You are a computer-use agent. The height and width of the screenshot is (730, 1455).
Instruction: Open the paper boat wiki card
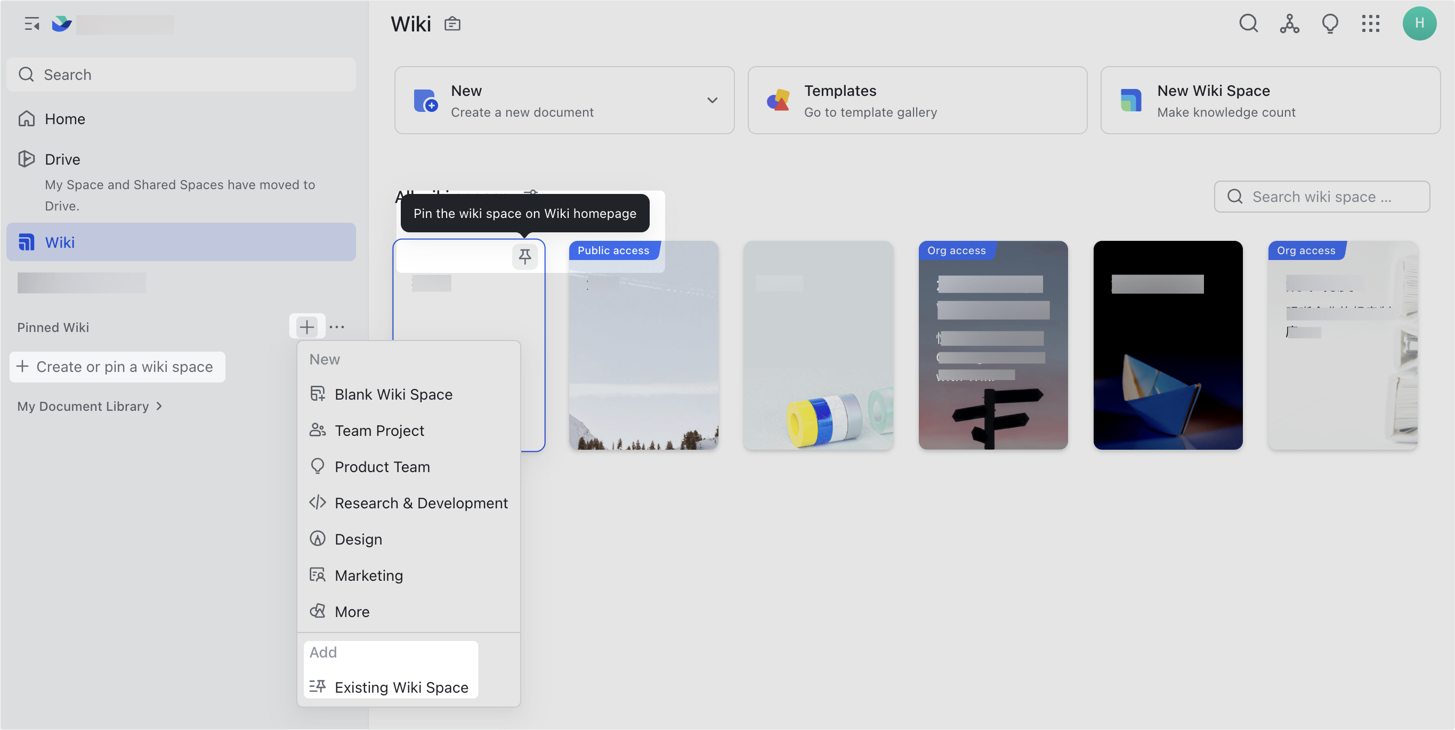coord(1168,345)
